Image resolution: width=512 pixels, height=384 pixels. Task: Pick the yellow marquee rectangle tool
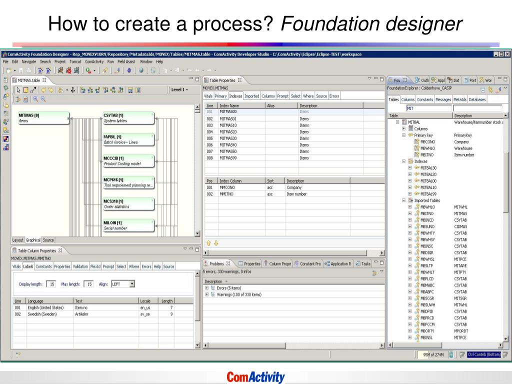[26, 90]
